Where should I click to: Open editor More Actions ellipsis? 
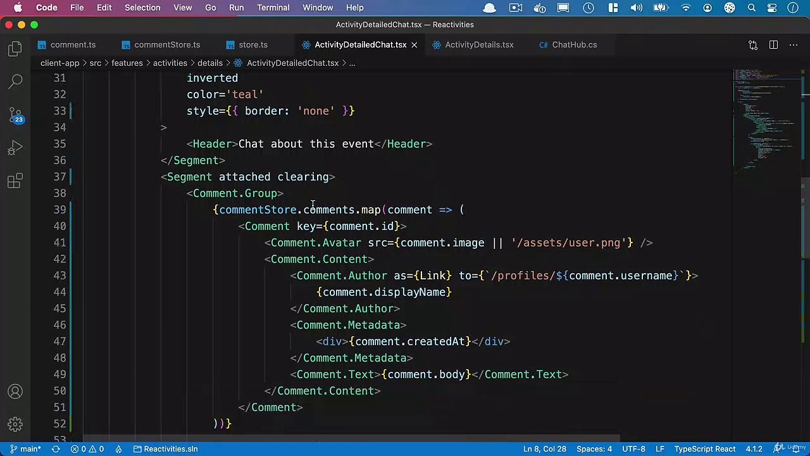[794, 45]
